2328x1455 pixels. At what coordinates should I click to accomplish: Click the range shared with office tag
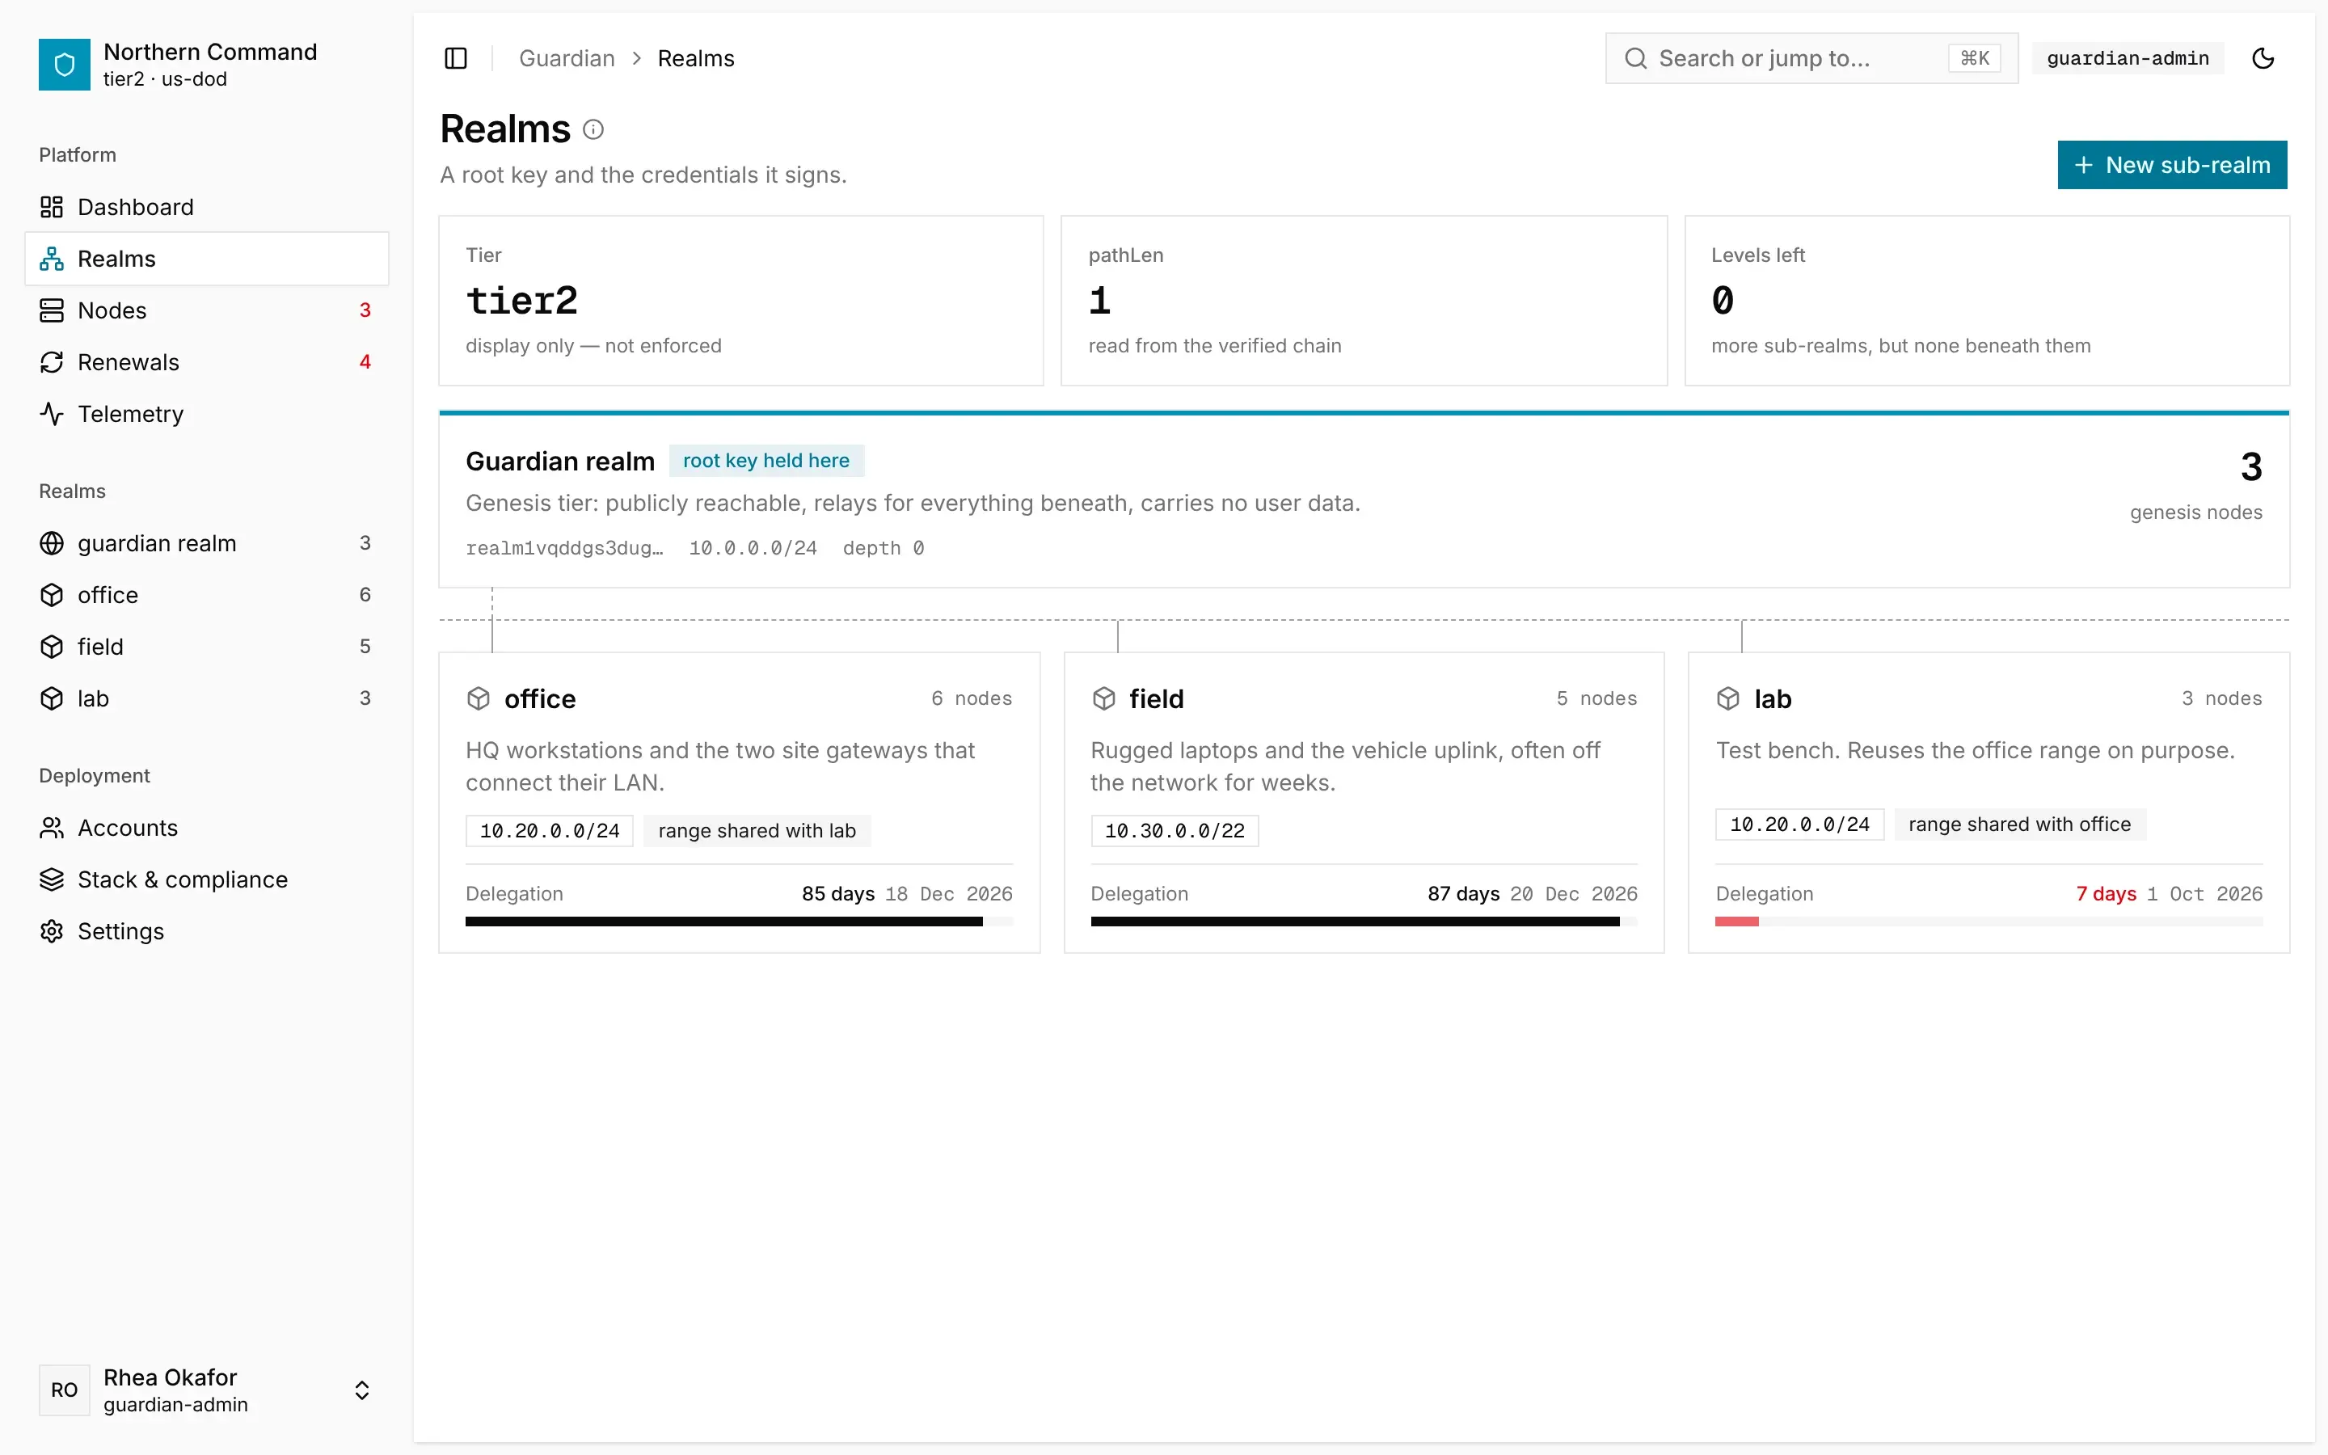[2019, 824]
